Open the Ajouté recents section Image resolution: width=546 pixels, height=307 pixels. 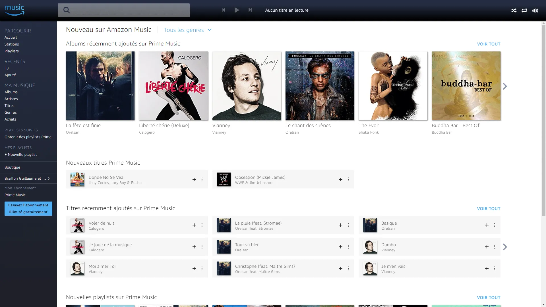(x=10, y=75)
